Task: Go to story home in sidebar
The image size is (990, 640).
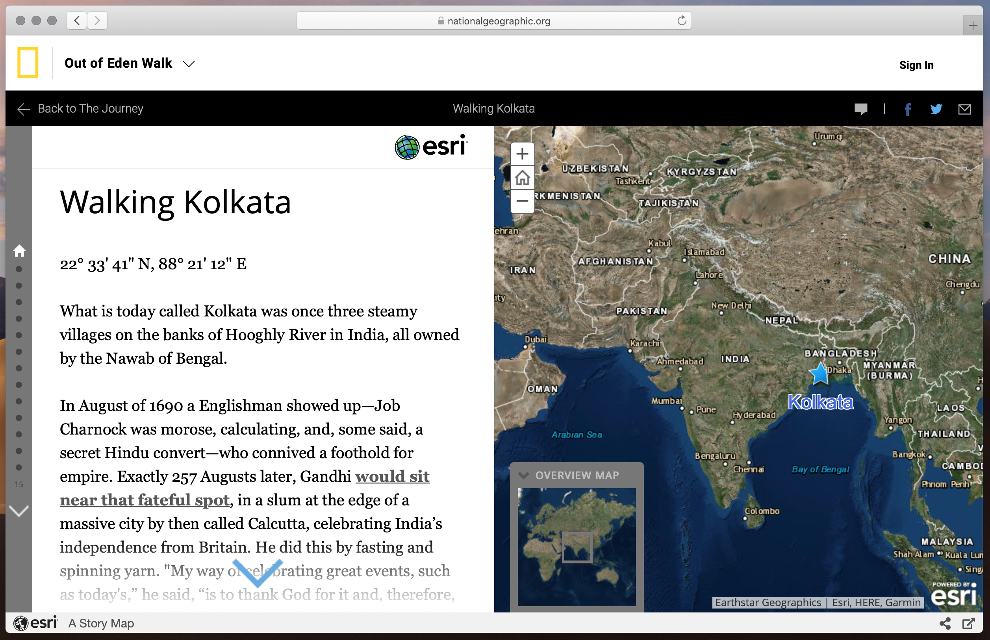Action: pos(19,251)
